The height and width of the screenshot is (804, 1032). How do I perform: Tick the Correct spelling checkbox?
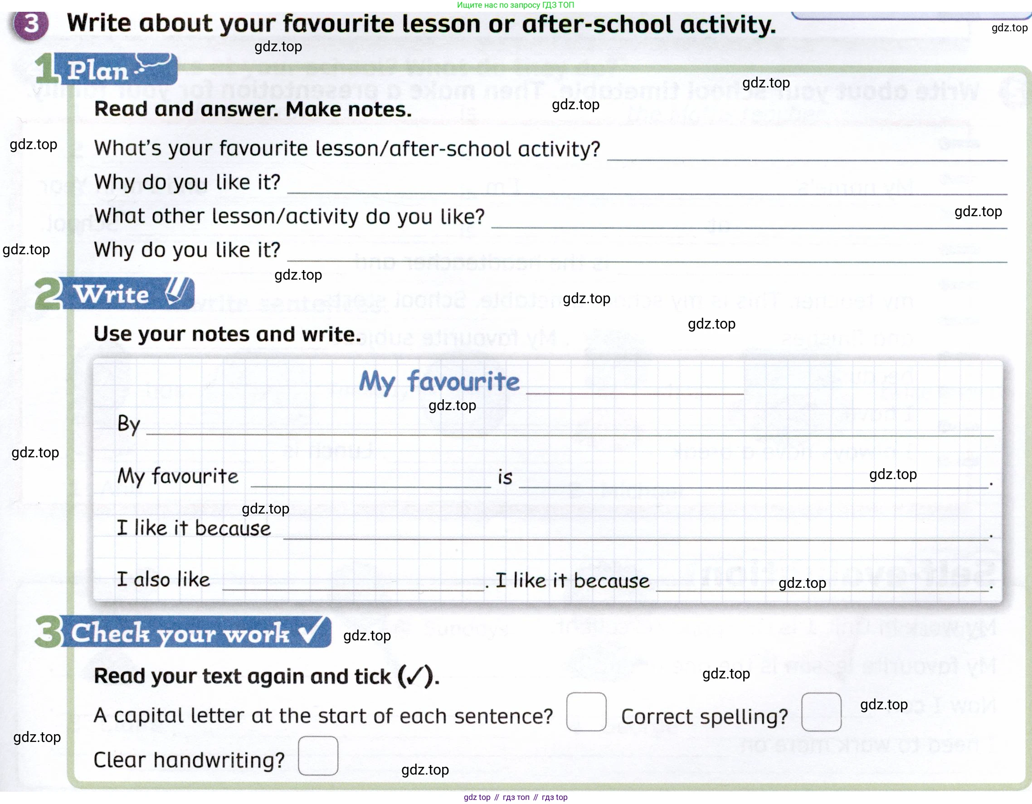click(x=821, y=712)
